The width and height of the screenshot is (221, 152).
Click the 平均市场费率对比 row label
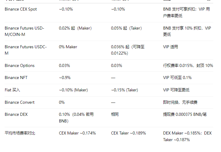(x=20, y=133)
